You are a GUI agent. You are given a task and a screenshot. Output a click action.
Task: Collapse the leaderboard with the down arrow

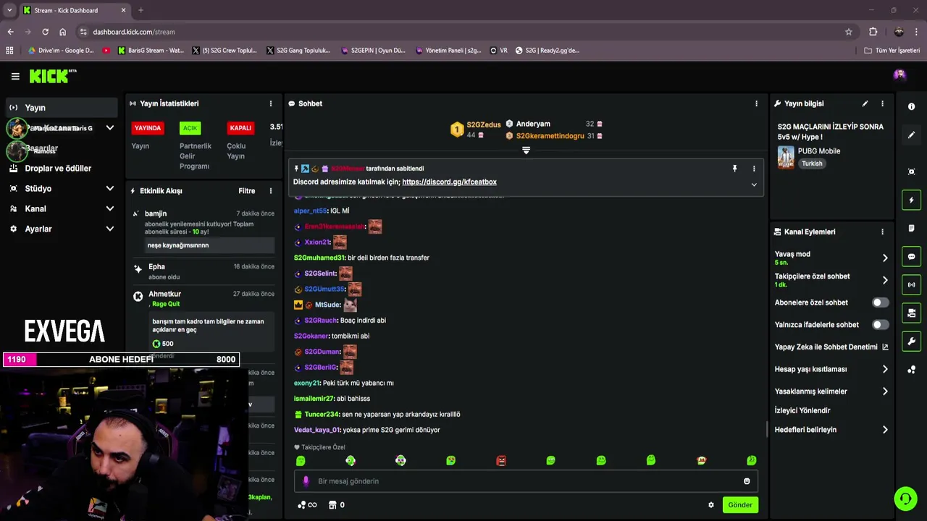click(x=527, y=151)
